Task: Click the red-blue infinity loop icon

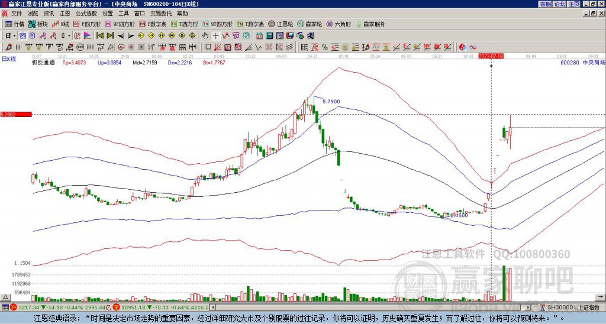Action: click(x=473, y=47)
